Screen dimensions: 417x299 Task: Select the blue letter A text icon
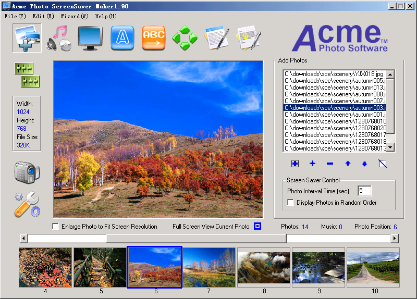point(122,38)
